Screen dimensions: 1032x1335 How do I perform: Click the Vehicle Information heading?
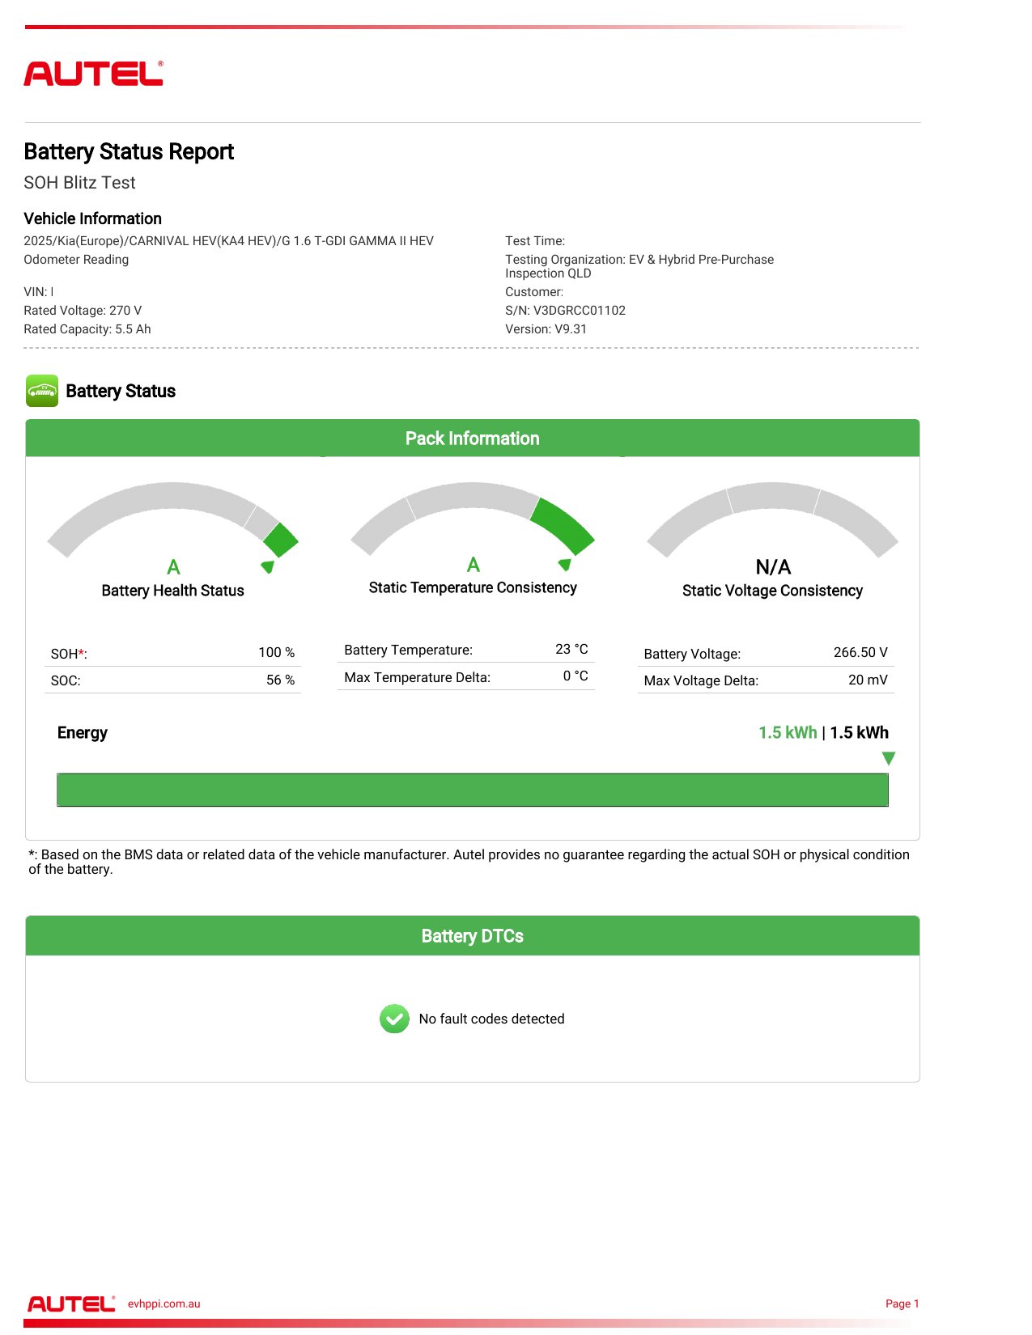click(x=92, y=218)
